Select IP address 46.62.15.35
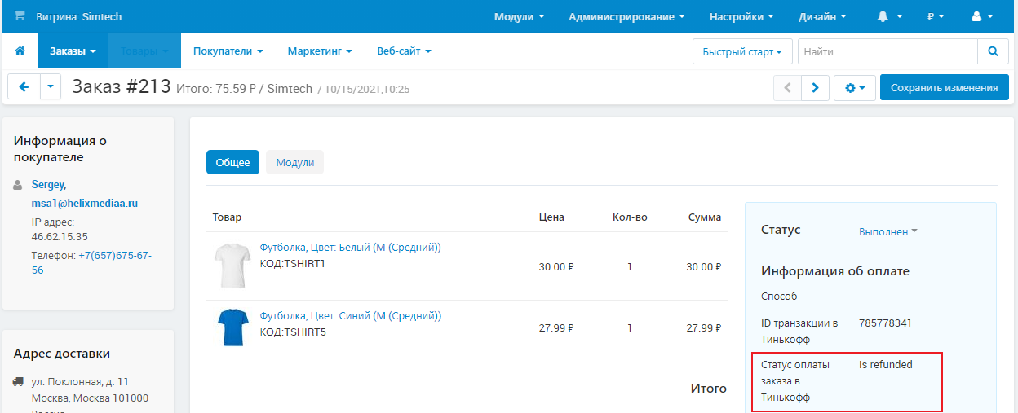This screenshot has height=413, width=1018. [x=60, y=236]
